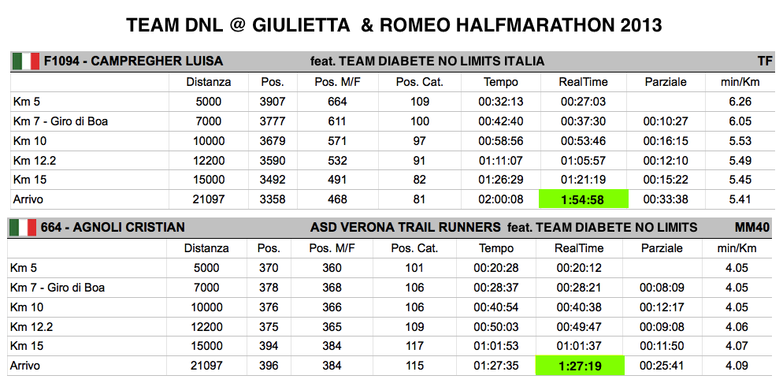Click the Italian flag next to AGNOLI CRISTIAN
The height and width of the screenshot is (383, 783).
(23, 228)
